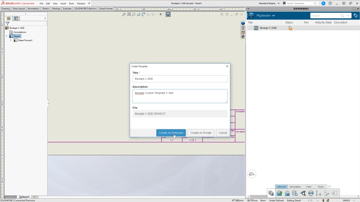This screenshot has width=360, height=202.
Task: Click the Title input field
Action: tap(180, 79)
